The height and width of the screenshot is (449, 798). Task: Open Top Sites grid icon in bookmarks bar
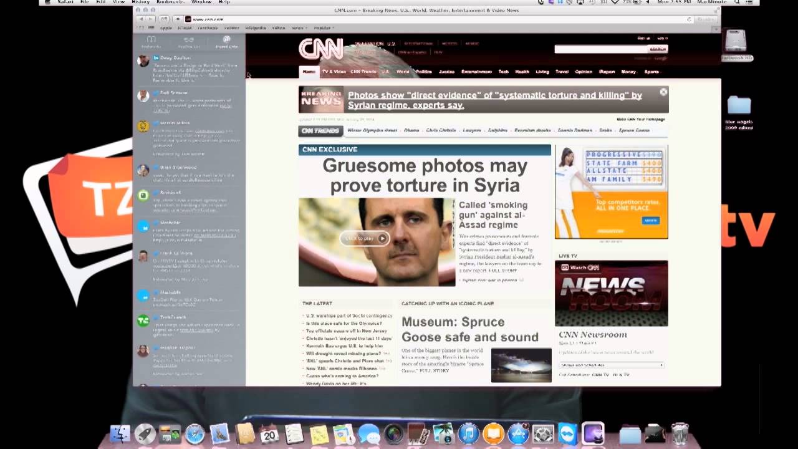151,28
